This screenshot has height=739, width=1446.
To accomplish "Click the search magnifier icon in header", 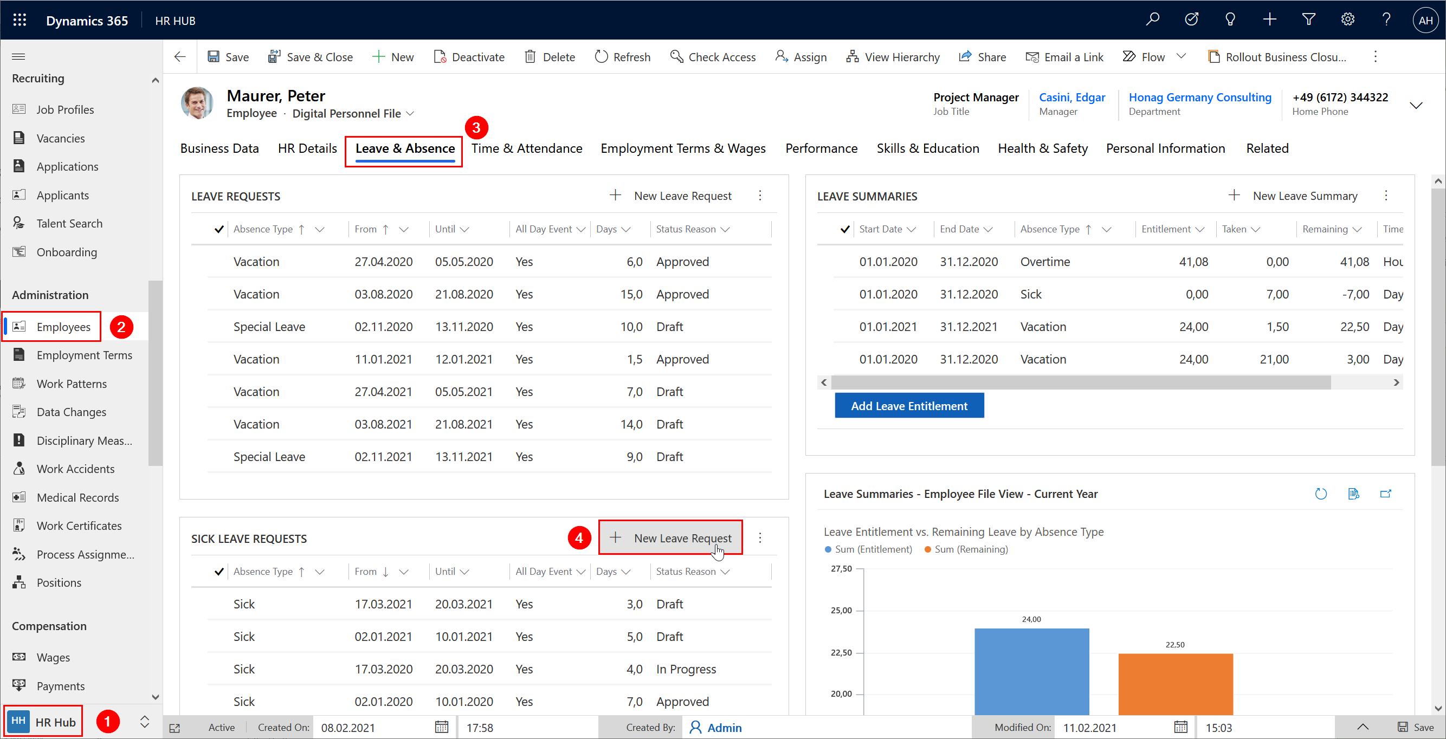I will [1152, 20].
